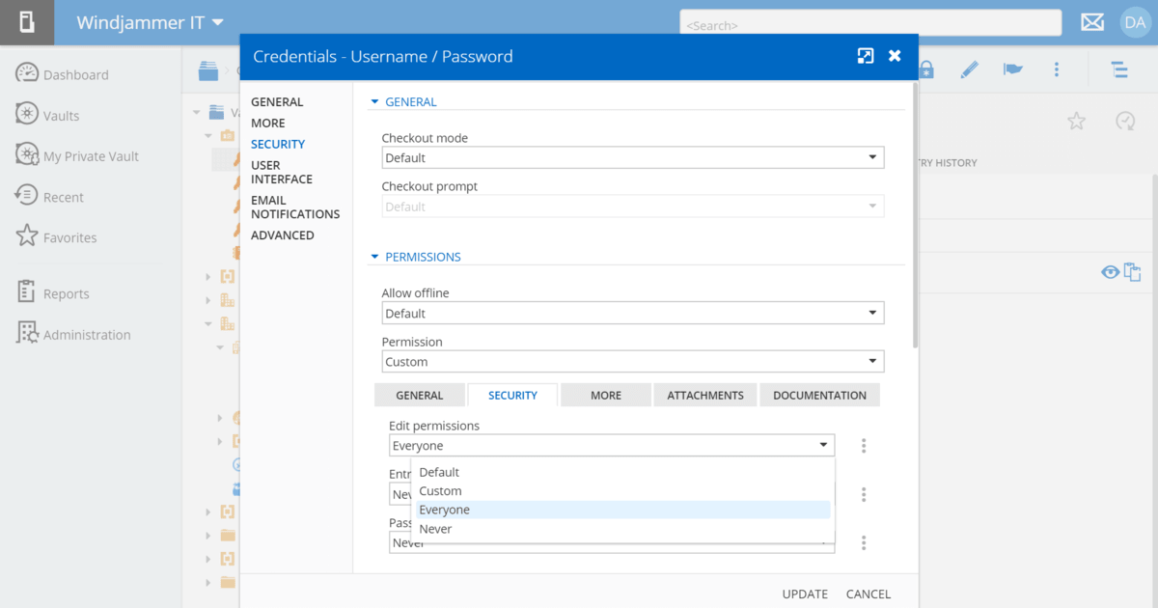Screen dimensions: 1158x608
Task: Open the Permission dropdown set to Custom
Action: click(633, 362)
